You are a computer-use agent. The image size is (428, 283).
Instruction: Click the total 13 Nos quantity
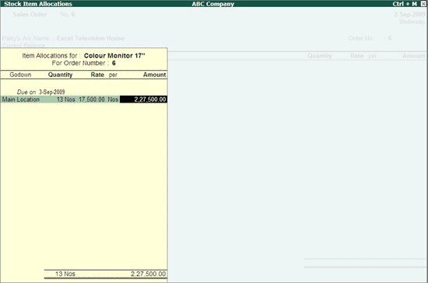[65, 274]
